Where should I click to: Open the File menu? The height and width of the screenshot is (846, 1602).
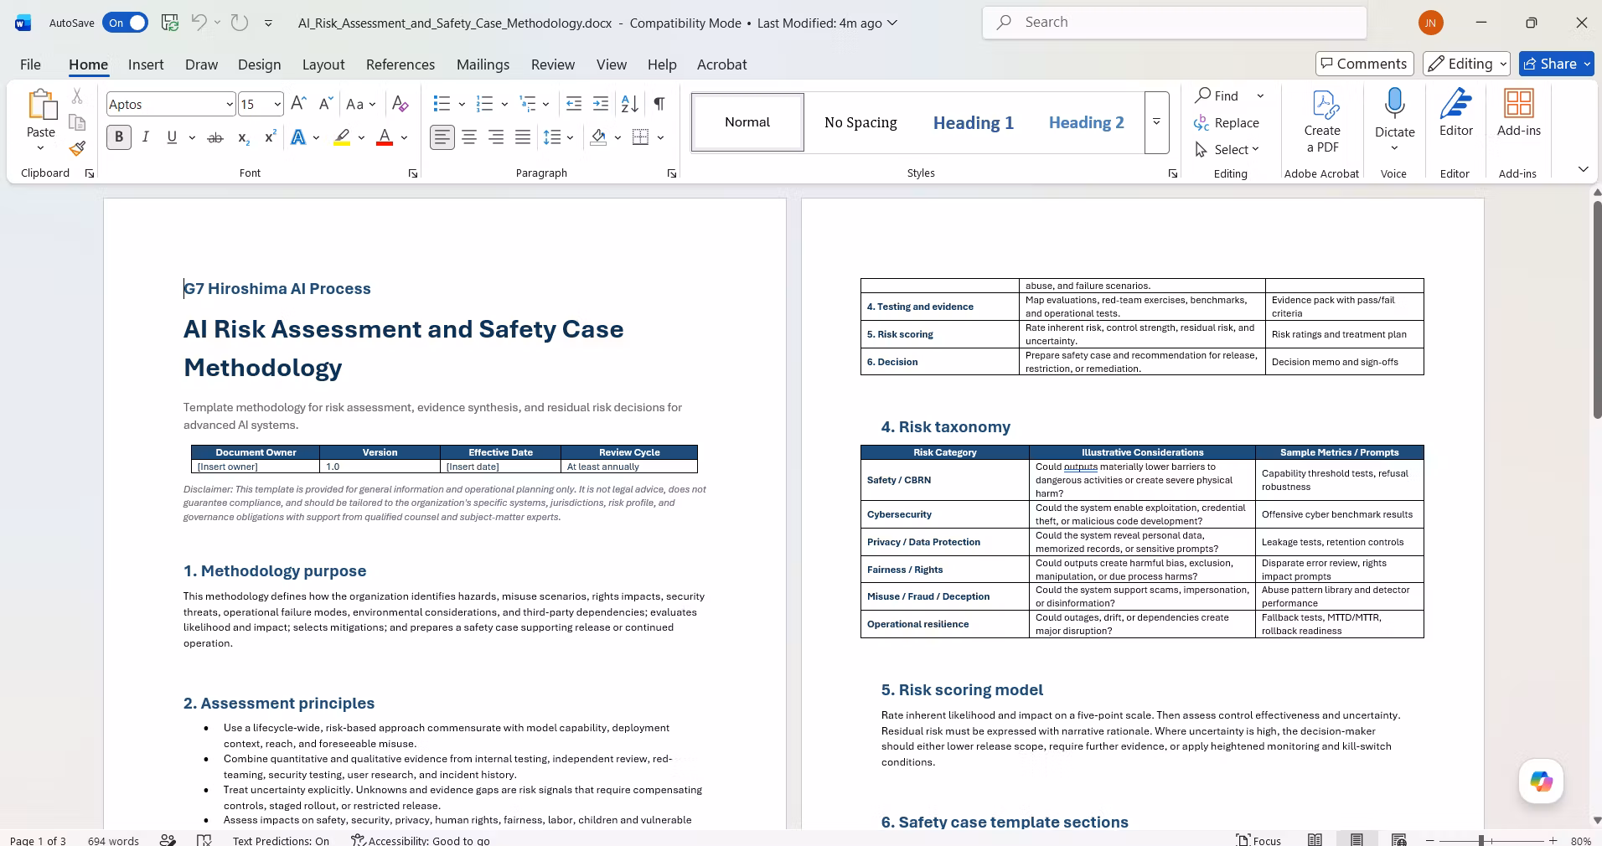[x=30, y=64]
